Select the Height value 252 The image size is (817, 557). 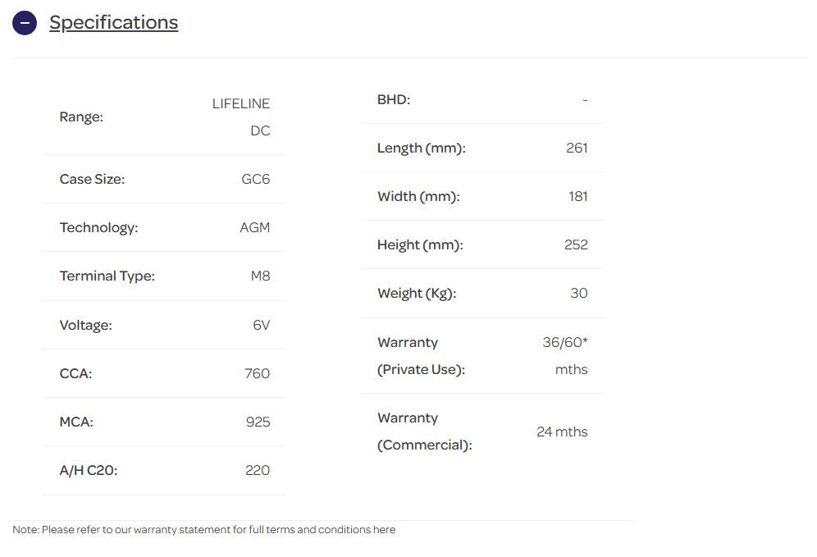click(x=576, y=244)
